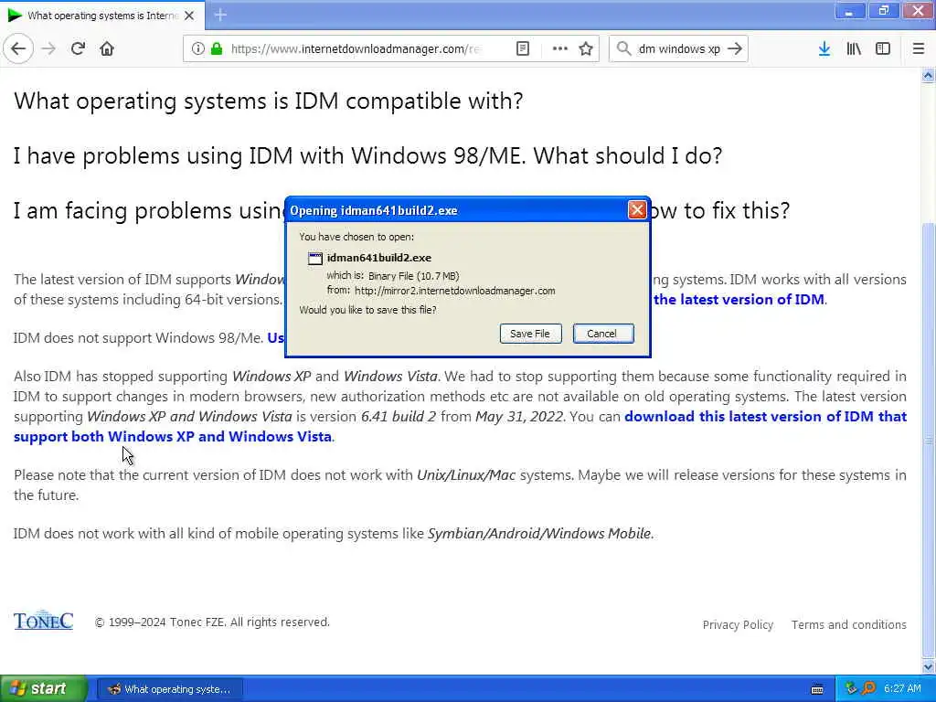This screenshot has height=702, width=936.
Task: Click the Tonec logo
Action: tap(44, 621)
